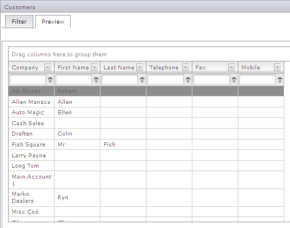The image size is (290, 228).
Task: Select the Preview tab
Action: click(53, 21)
